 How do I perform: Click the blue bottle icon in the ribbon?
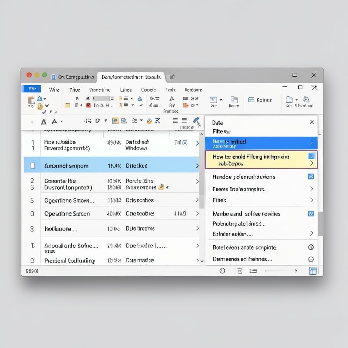point(140,99)
